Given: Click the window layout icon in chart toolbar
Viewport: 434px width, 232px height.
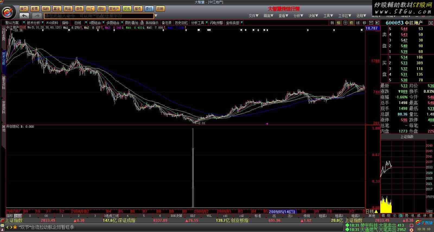Looking at the screenshot, I should [x=371, y=23].
